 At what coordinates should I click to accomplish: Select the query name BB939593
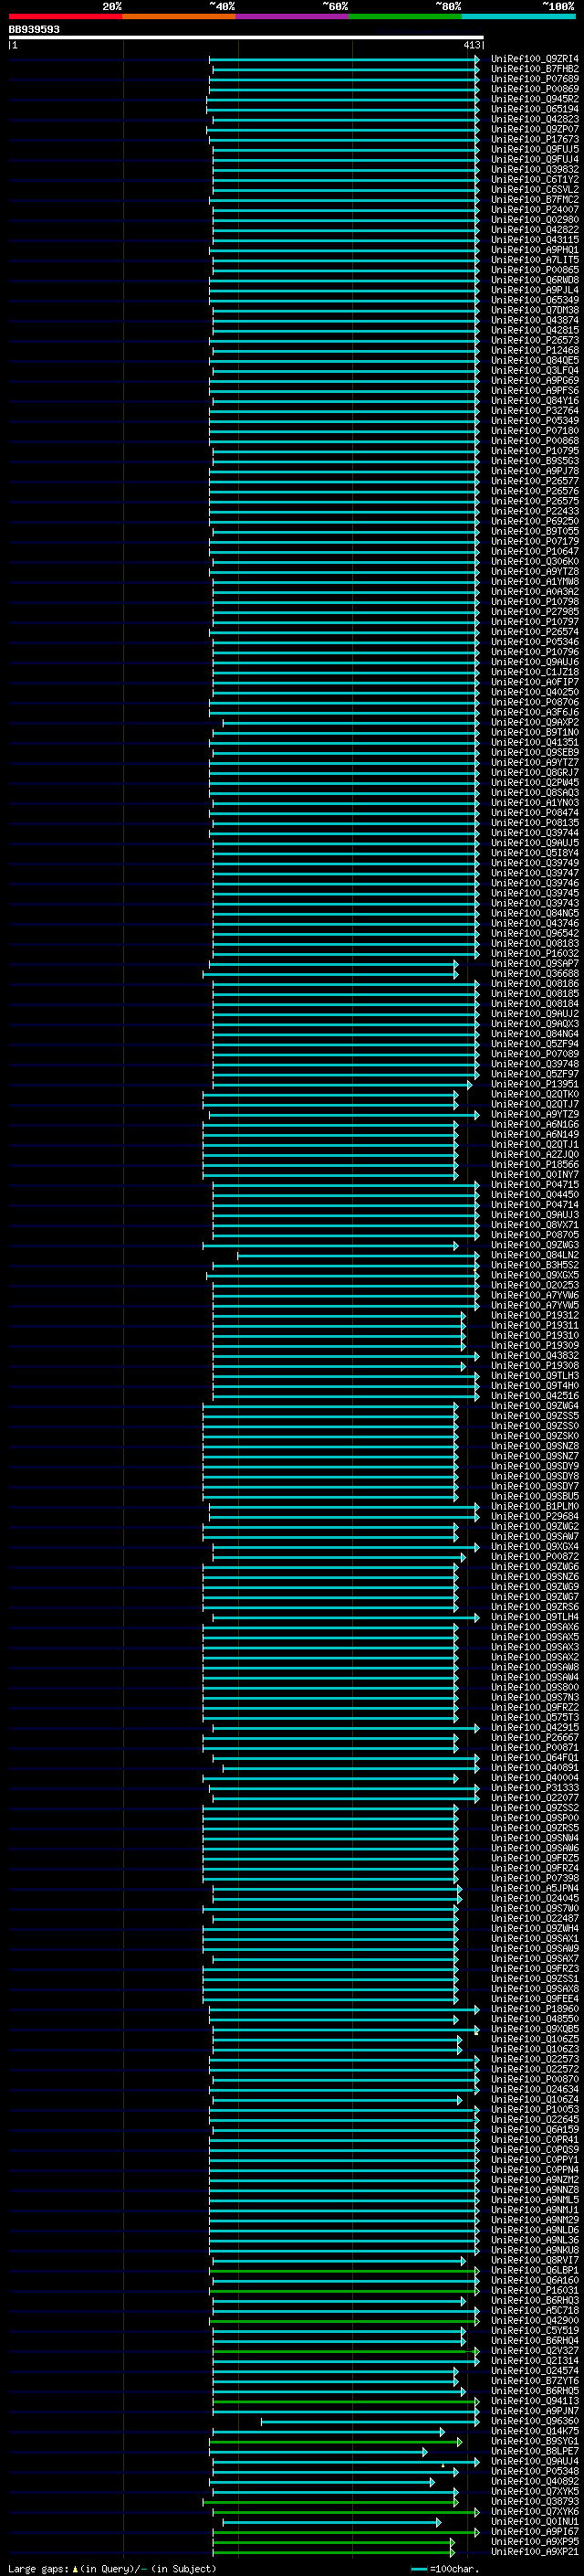point(34,30)
